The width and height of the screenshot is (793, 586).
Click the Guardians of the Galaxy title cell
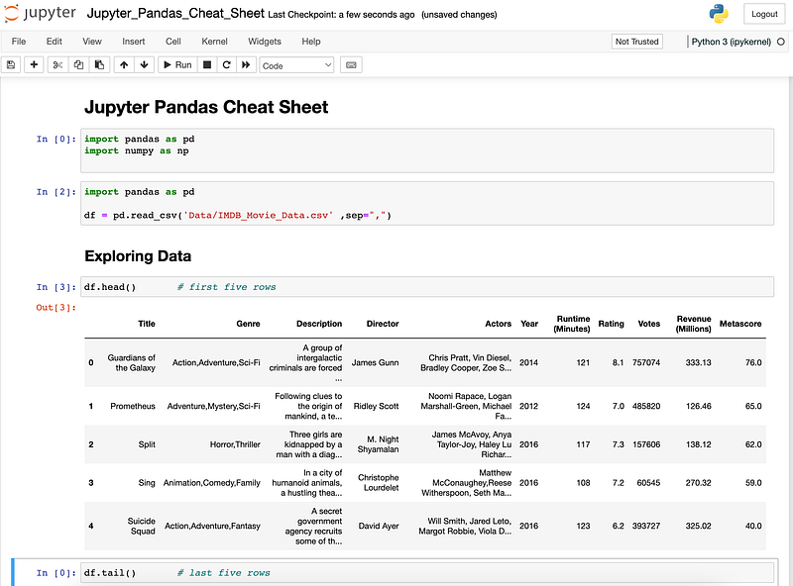tap(132, 362)
